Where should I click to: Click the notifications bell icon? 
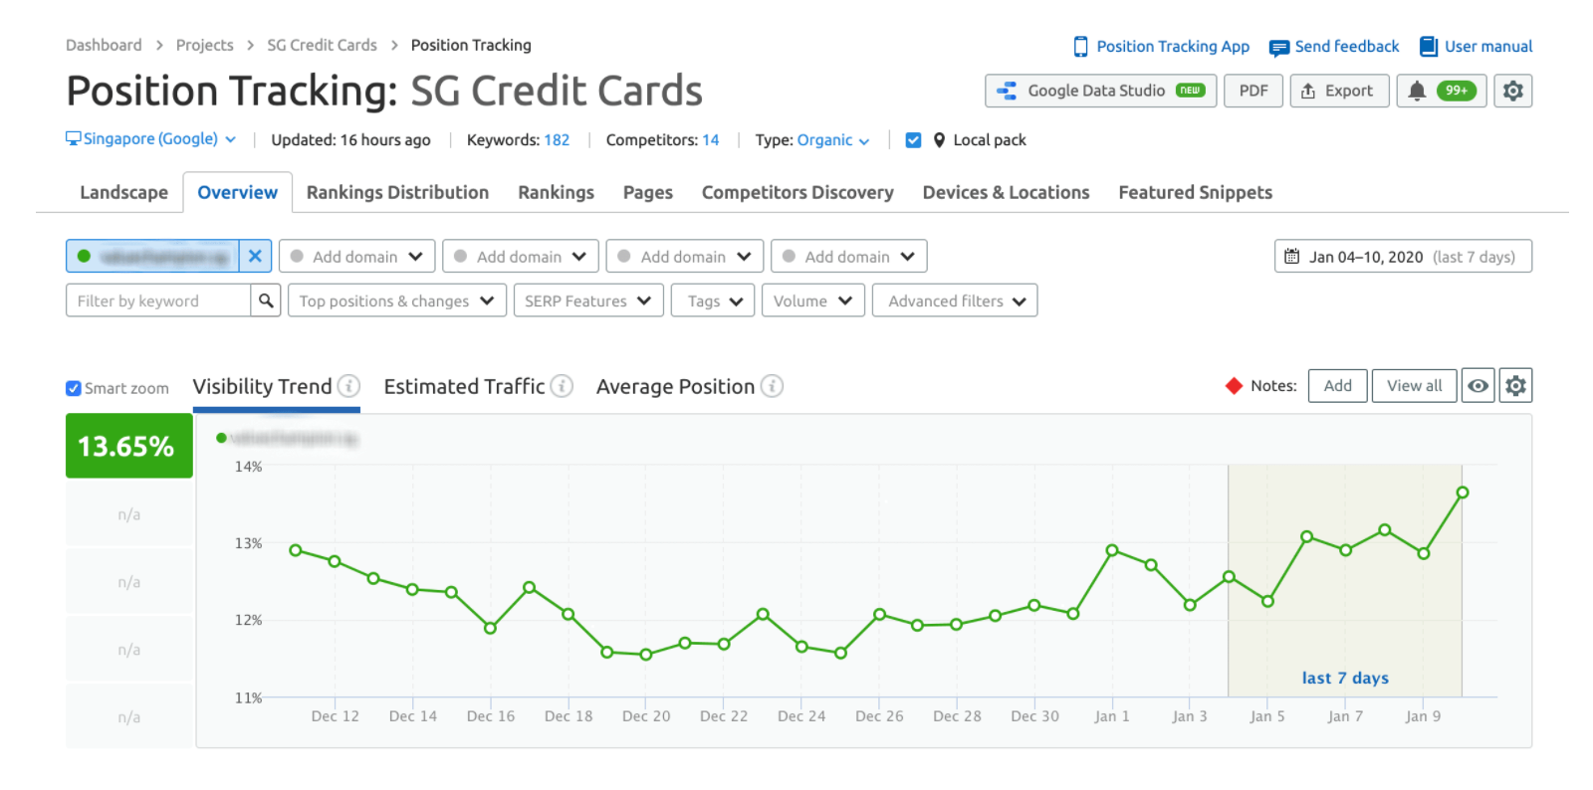pyautogui.click(x=1417, y=91)
